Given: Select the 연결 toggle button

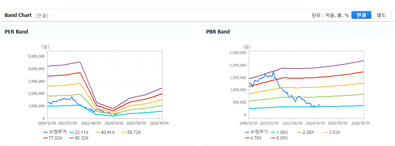Looking at the screenshot, I should point(361,15).
